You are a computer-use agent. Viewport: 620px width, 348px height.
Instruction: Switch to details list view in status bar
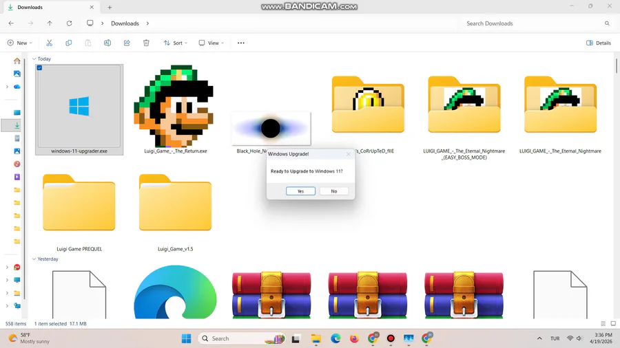click(x=603, y=323)
